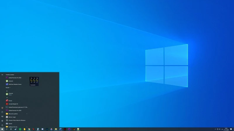
Task: Open Pictures from Start menu rail
Action: pyautogui.click(x=2, y=116)
